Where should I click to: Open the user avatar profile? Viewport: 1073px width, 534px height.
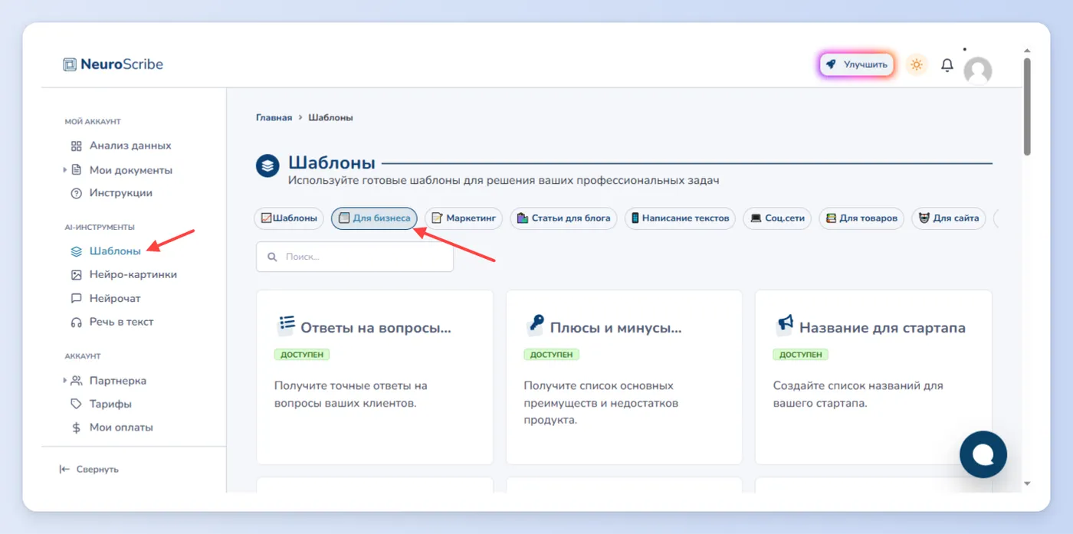tap(977, 70)
